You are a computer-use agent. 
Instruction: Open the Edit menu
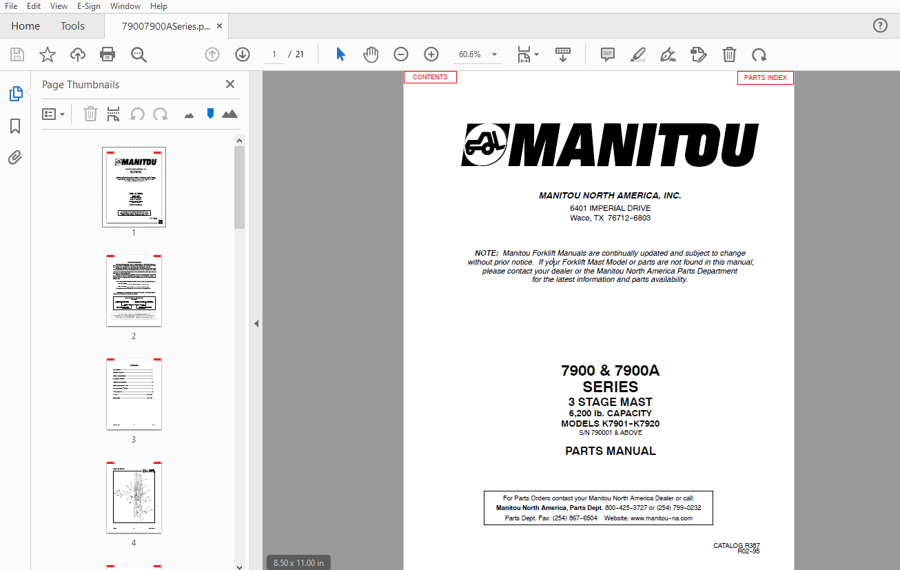click(34, 6)
